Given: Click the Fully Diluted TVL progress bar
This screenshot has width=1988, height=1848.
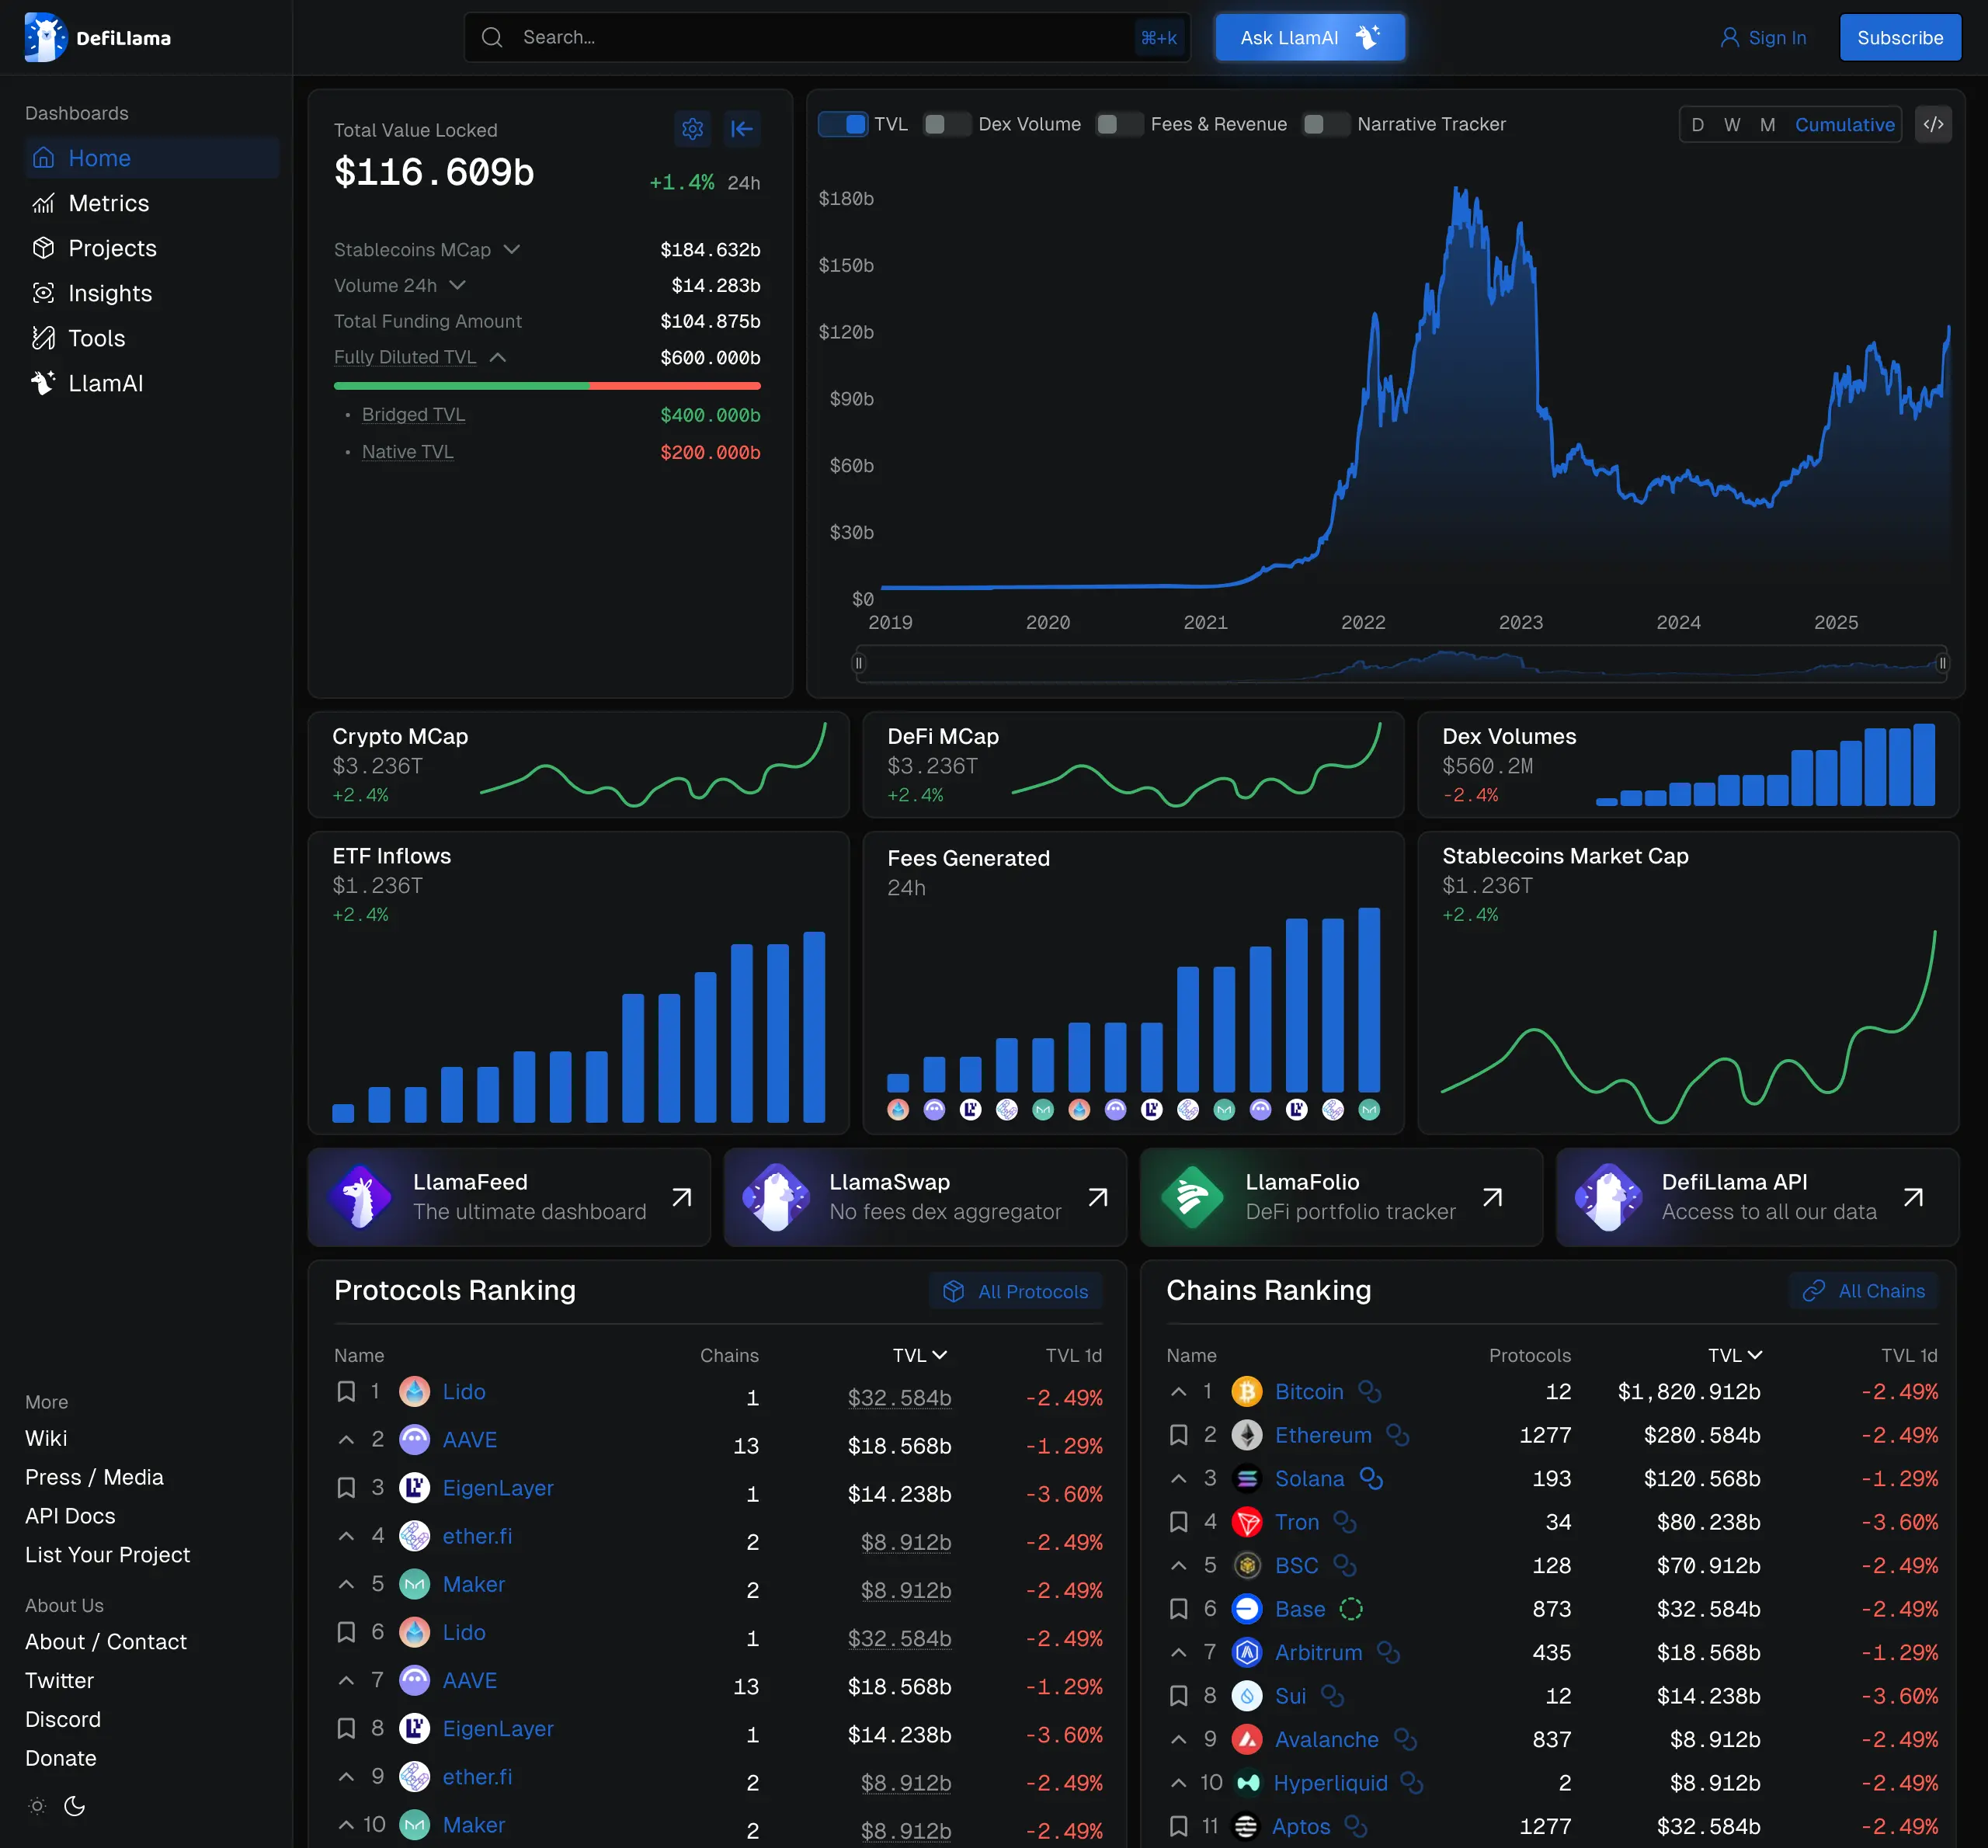Looking at the screenshot, I should coord(547,386).
